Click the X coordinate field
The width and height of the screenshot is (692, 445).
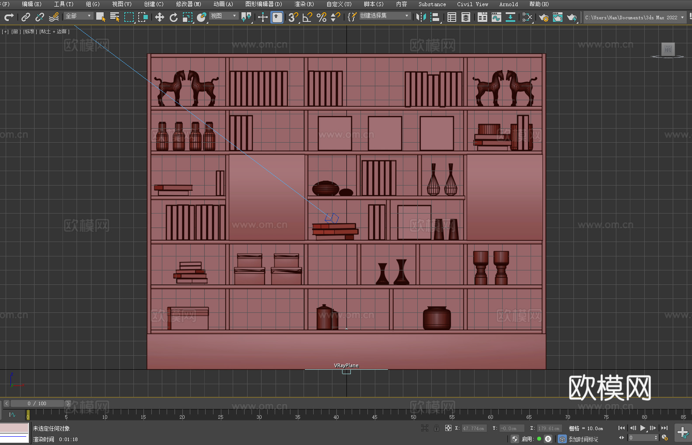click(474, 428)
